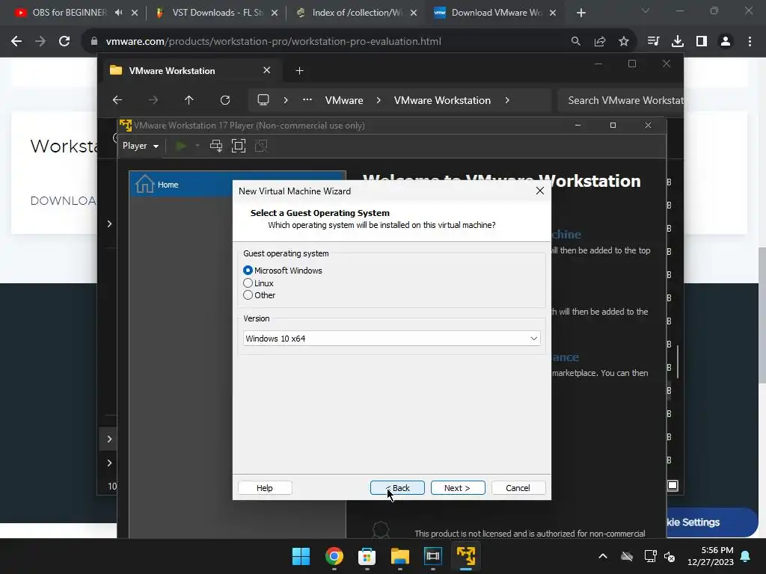Choose the Other guest operating system option
The width and height of the screenshot is (766, 574).
pyautogui.click(x=248, y=295)
